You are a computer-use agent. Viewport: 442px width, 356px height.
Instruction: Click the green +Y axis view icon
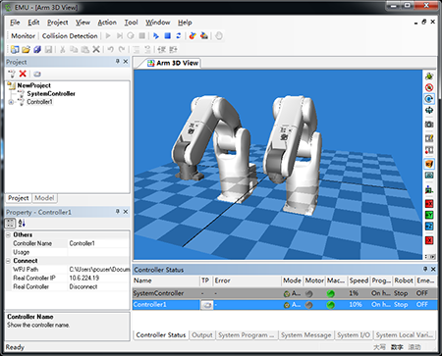point(429,215)
